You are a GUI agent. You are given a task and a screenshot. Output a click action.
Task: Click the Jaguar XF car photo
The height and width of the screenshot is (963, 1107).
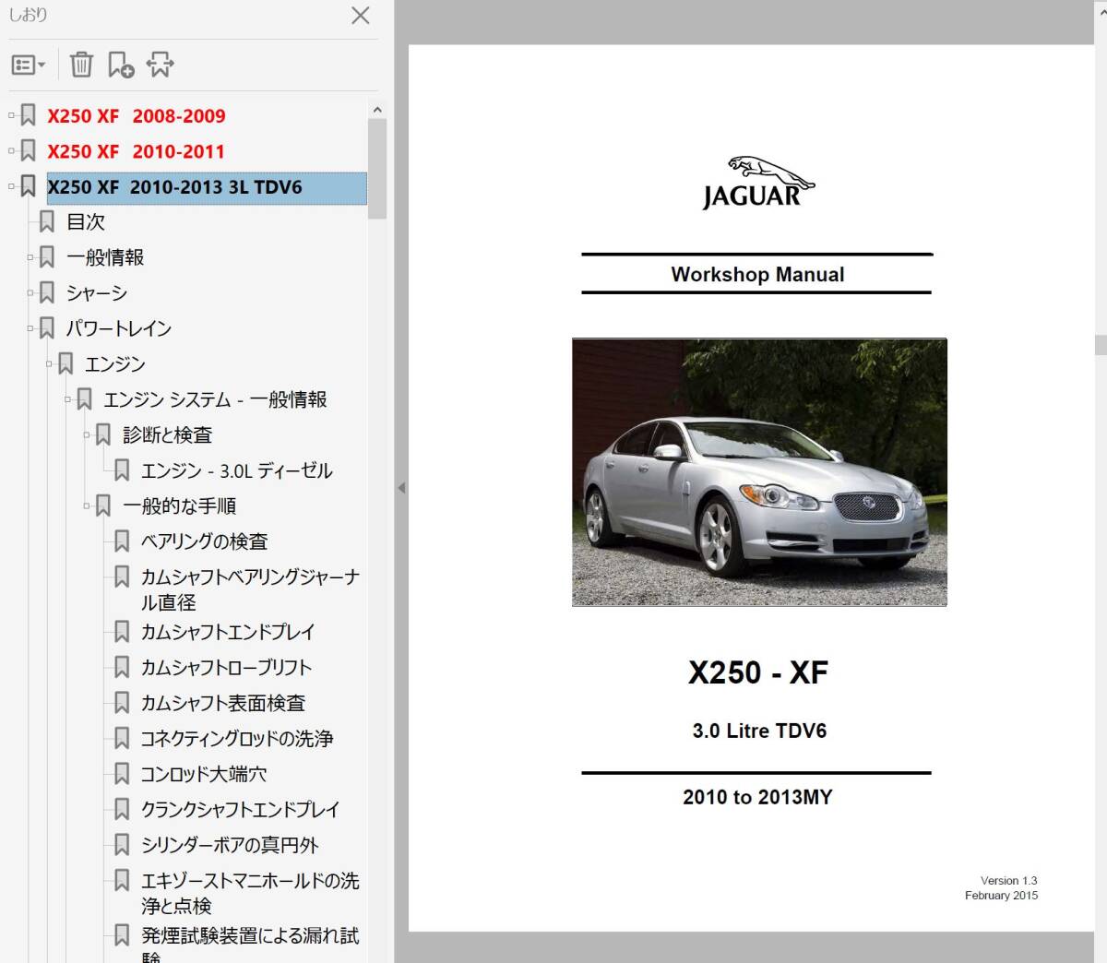pyautogui.click(x=759, y=472)
